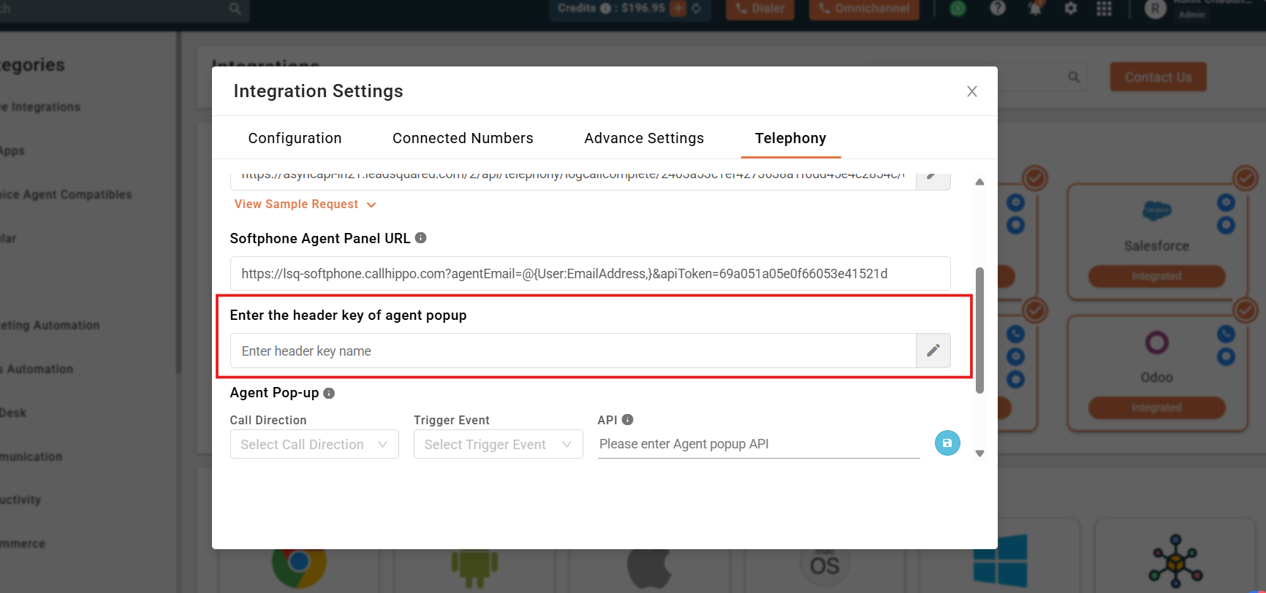Click the Contact Us button
1266x593 pixels.
[1158, 77]
